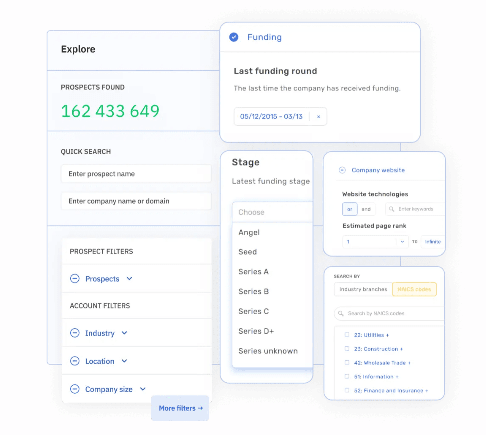Click the magnifier icon in website keywords field

[392, 209]
